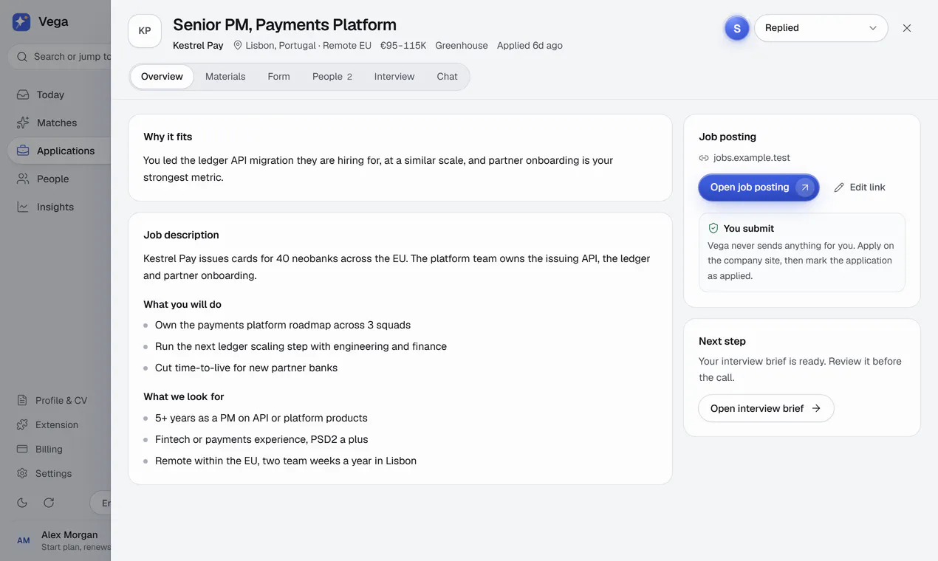Click Edit link with the pencil icon
Screen dimensions: 938x561
click(860, 187)
